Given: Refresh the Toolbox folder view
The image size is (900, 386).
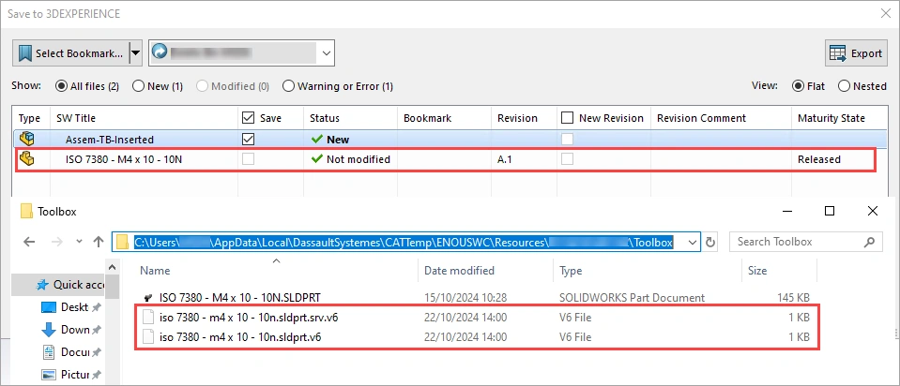Looking at the screenshot, I should pyautogui.click(x=710, y=242).
